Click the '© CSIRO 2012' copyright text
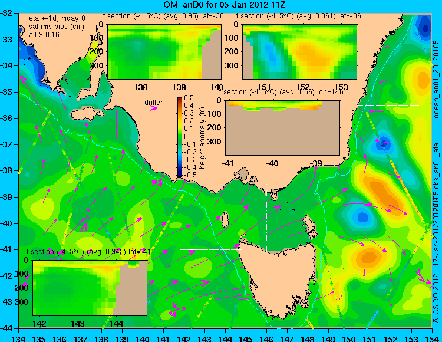Screen dimensions: 442x342 pyautogui.click(x=436, y=298)
